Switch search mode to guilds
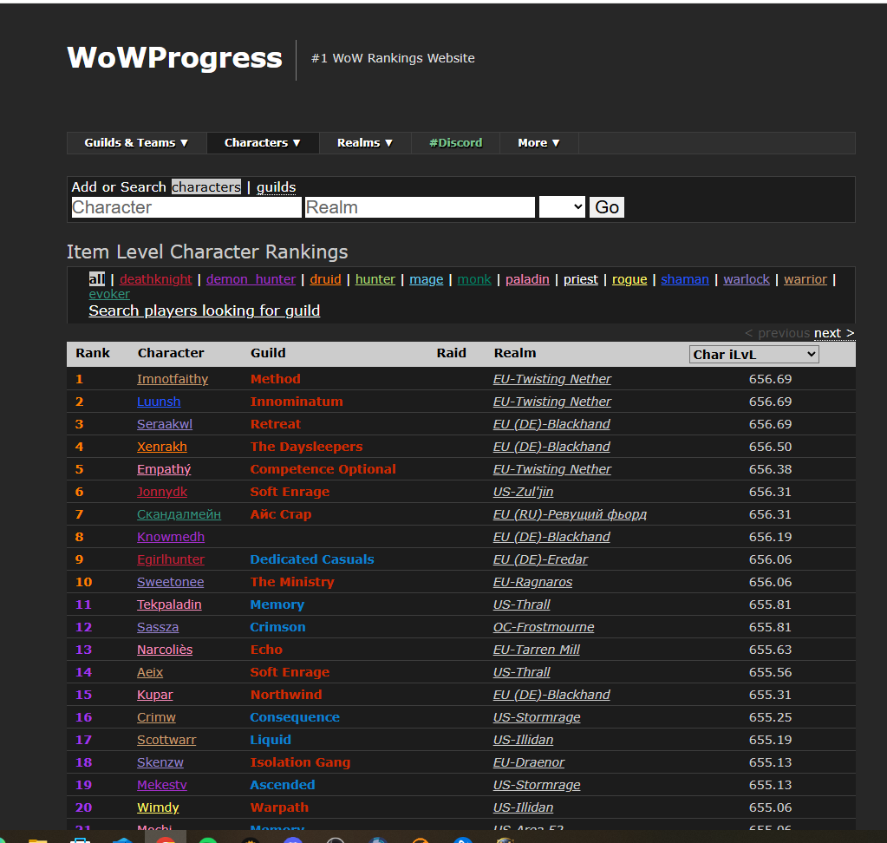887x843 pixels. (276, 186)
